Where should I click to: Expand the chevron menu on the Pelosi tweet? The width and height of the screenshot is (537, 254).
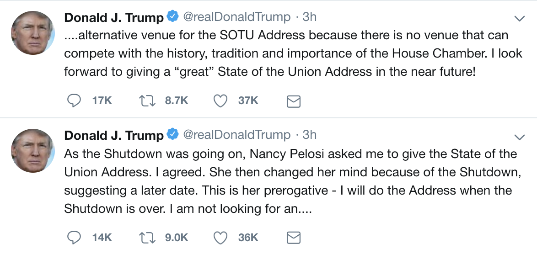(519, 137)
